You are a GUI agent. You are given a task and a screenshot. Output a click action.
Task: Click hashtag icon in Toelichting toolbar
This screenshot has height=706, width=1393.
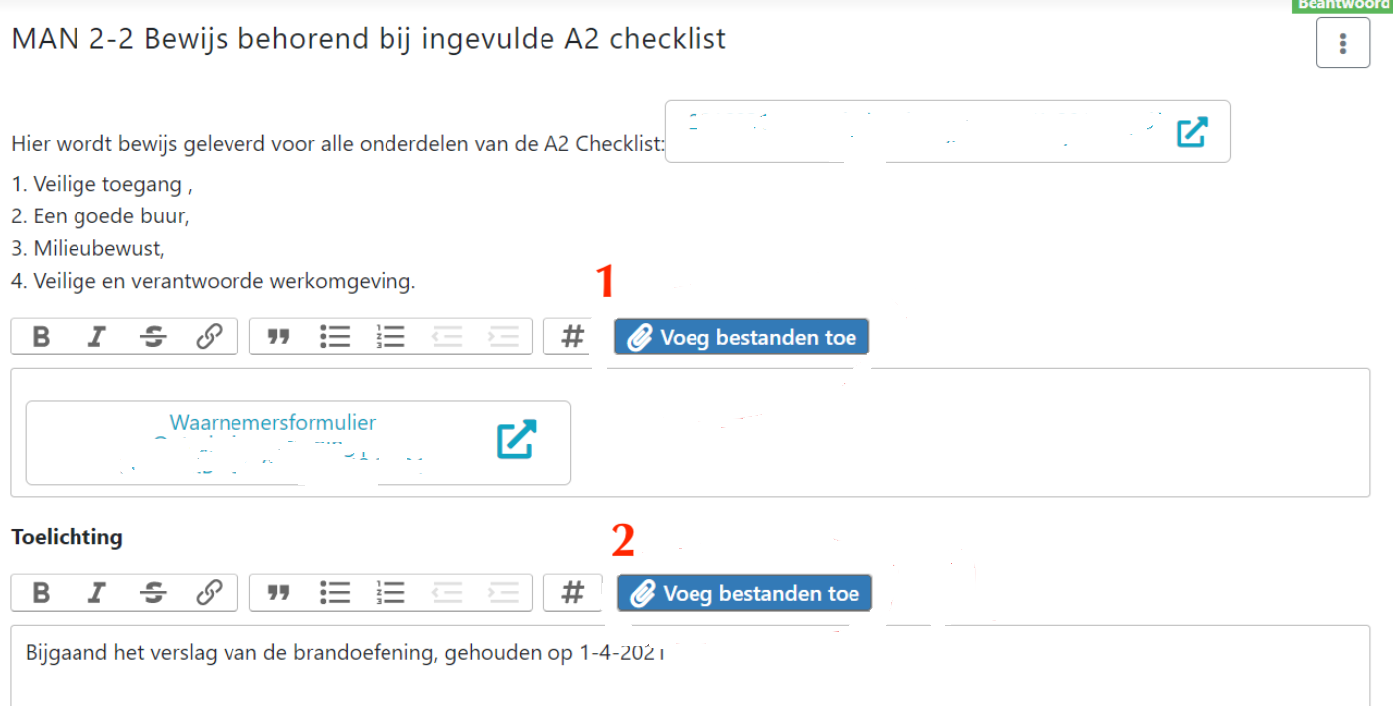coord(572,593)
